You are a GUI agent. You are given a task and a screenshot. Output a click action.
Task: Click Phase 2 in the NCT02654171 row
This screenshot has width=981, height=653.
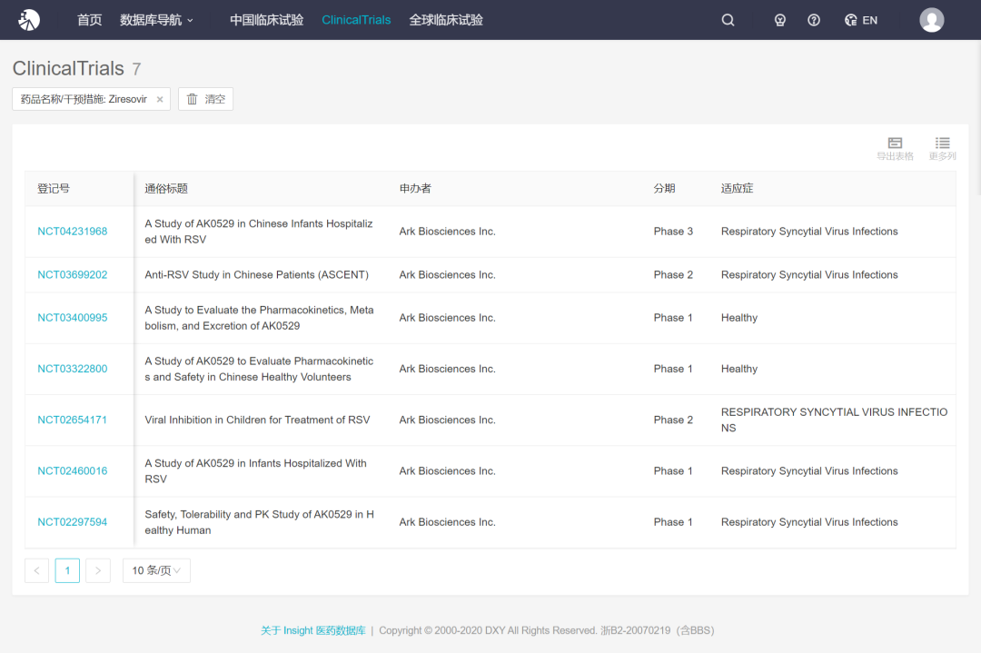[x=673, y=420]
